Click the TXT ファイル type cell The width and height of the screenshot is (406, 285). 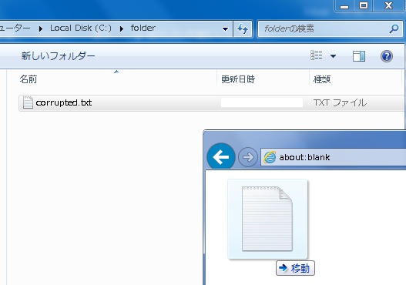click(340, 102)
